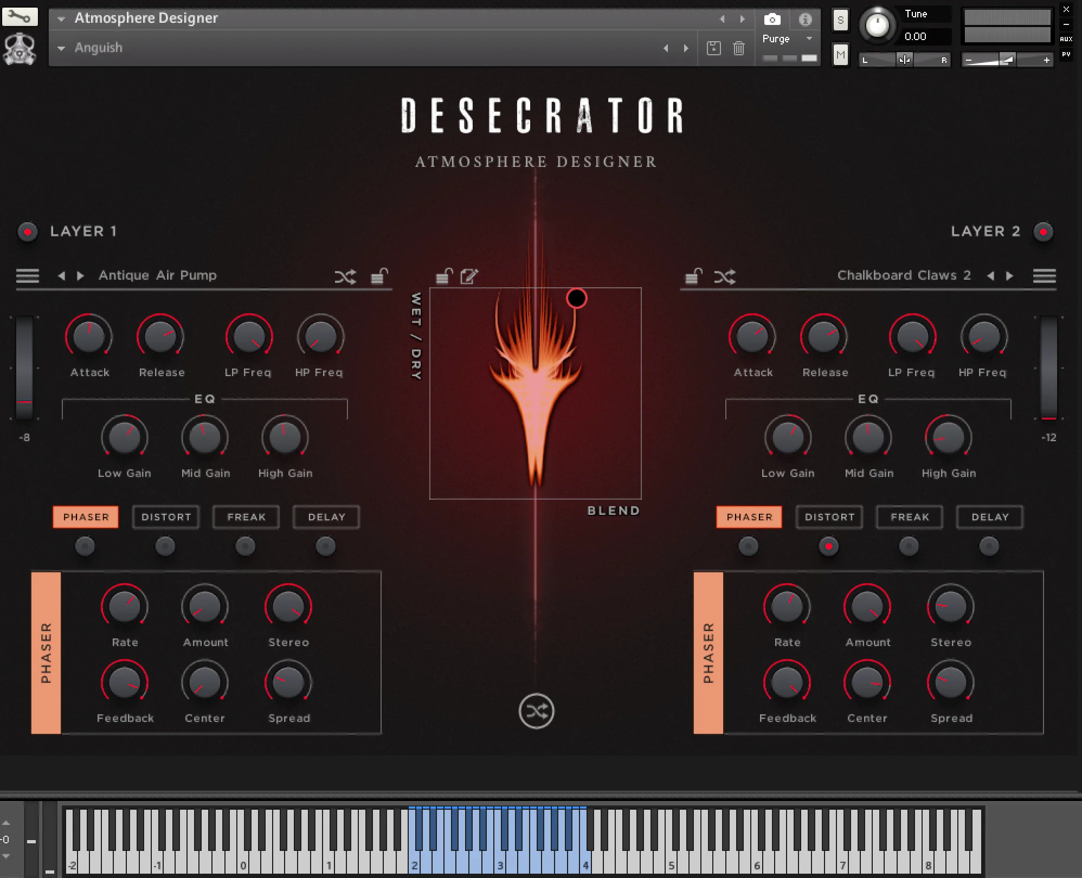This screenshot has width=1082, height=878.
Task: Toggle the Layer 1 sound lock icon
Action: click(379, 276)
